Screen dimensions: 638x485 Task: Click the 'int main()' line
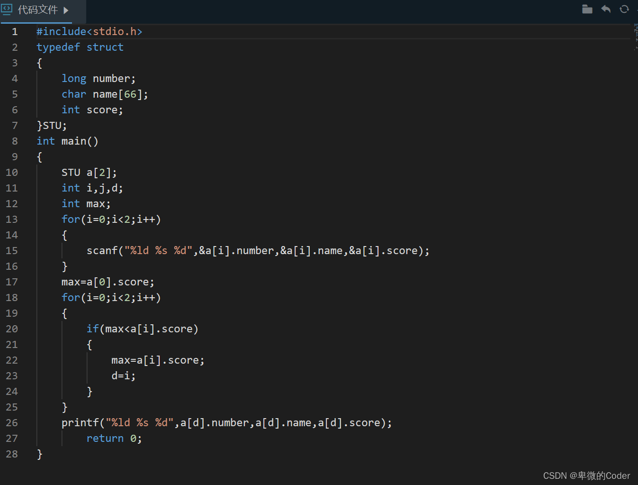click(x=68, y=141)
